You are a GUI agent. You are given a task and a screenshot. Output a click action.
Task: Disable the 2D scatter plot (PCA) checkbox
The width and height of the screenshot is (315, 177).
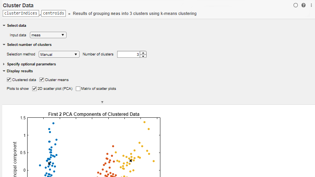click(34, 89)
